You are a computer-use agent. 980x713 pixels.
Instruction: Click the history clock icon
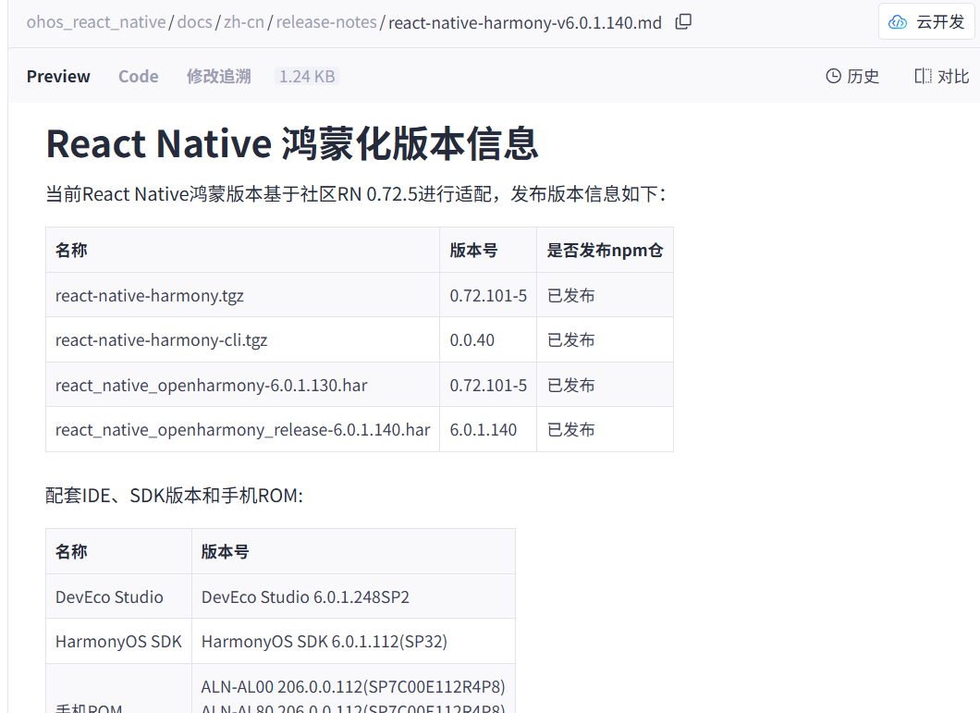(x=834, y=77)
